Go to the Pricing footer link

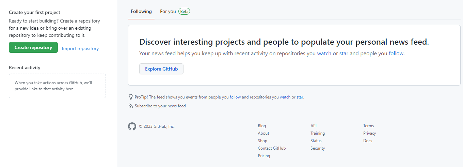264,156
